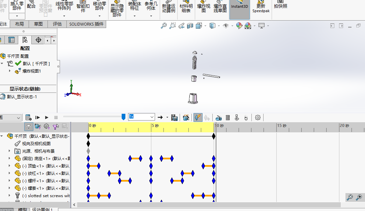Image resolution: width=365 pixels, height=211 pixels.
Task: Collapse the 千斤顶 motion tree root
Action: point(2,136)
